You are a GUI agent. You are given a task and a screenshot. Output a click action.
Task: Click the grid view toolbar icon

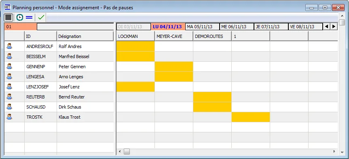[x=8, y=17]
